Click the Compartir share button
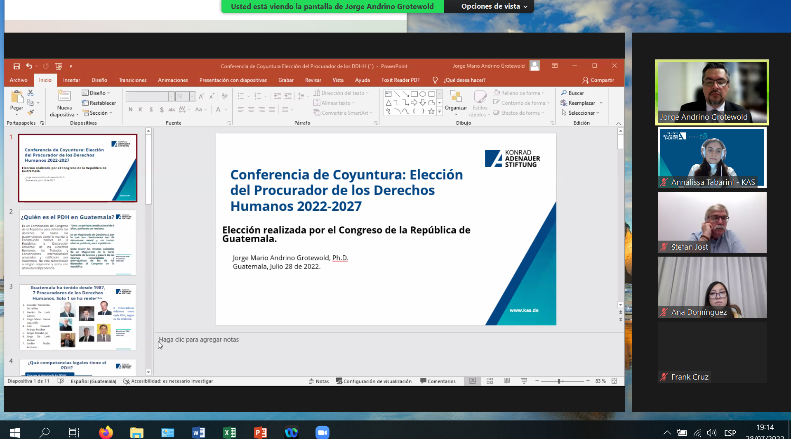791x439 pixels. click(598, 80)
